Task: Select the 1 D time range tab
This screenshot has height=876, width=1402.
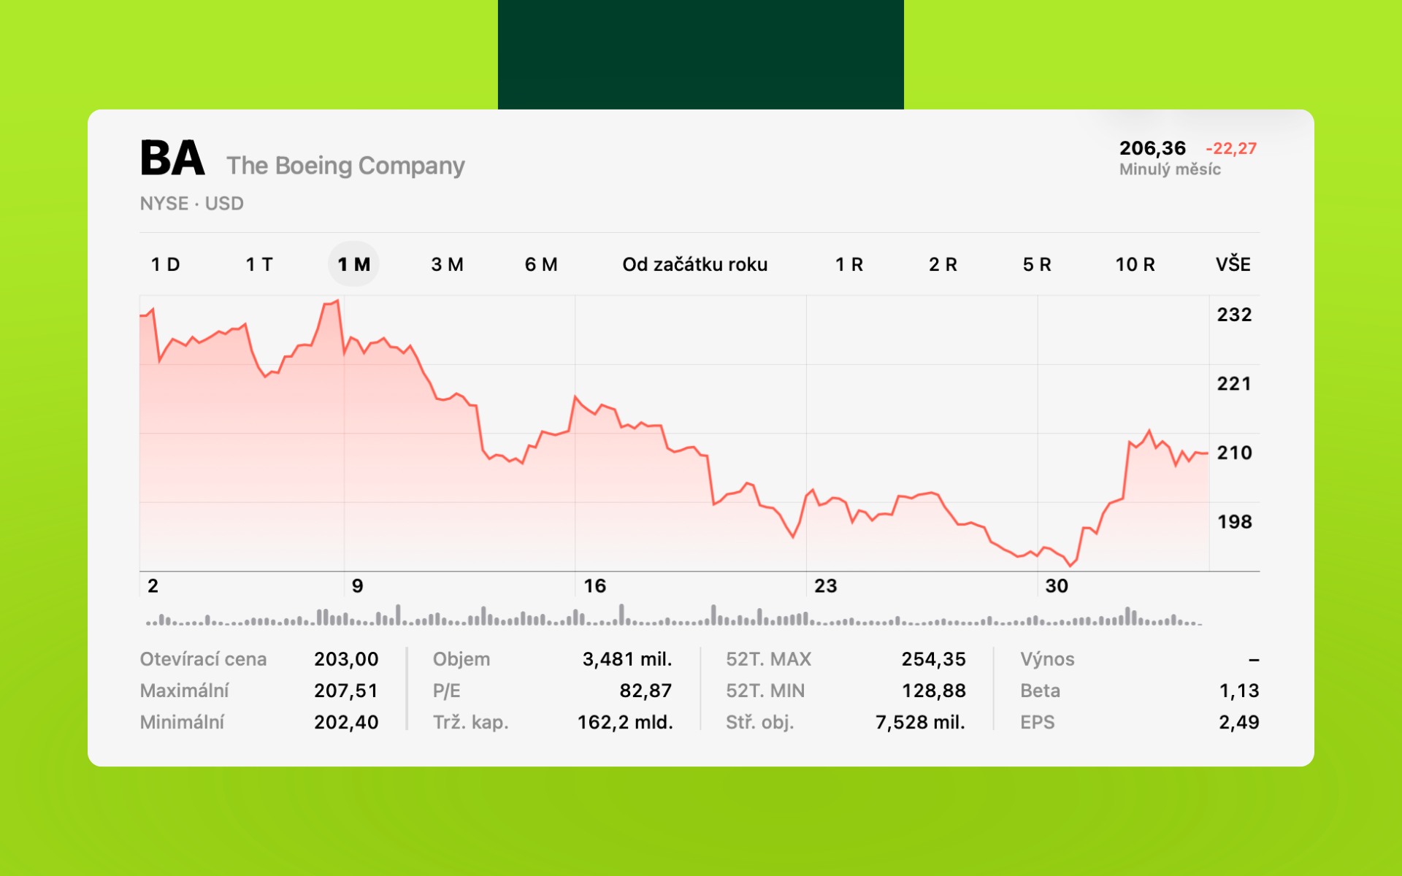Action: [x=166, y=264]
